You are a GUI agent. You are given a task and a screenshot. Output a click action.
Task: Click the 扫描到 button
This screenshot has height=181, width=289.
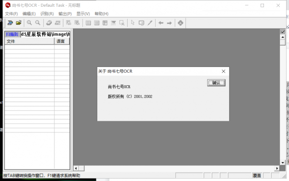[13, 34]
